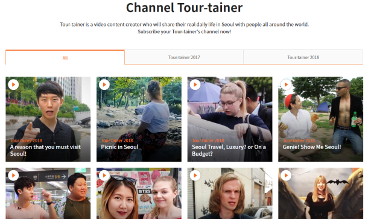368x219 pixels.
Task: Open the 'Picnic in Seoul' title link
Action: coord(119,147)
